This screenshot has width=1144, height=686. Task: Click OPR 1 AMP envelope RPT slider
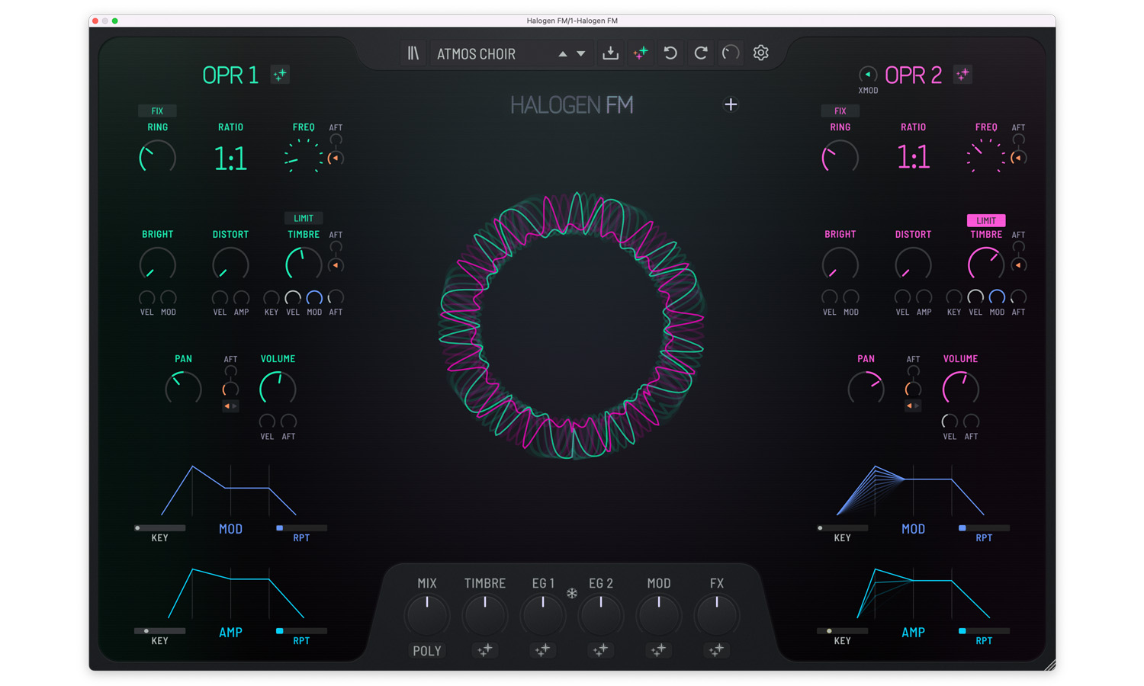pyautogui.click(x=301, y=630)
